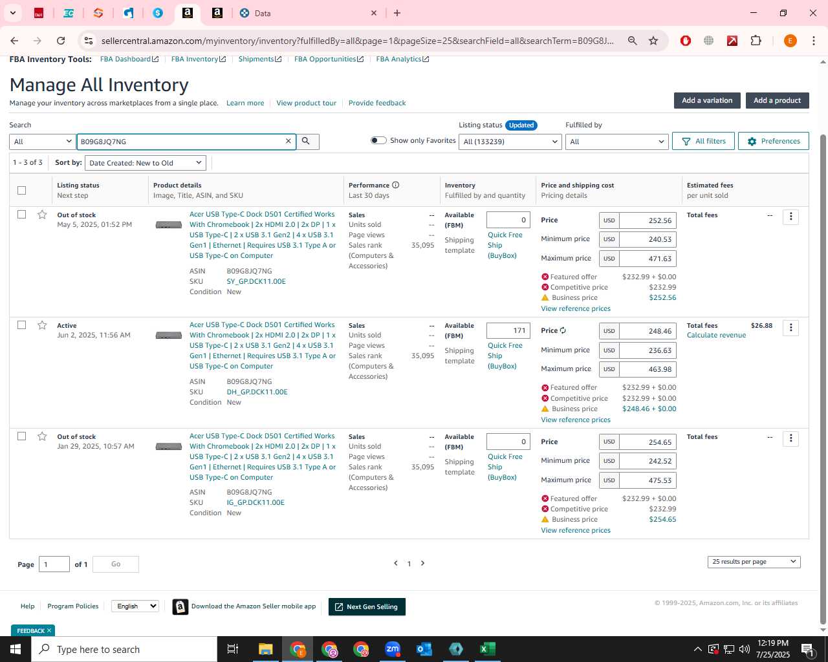
Task: Favorite the DH_GP.DCK11.00E listing with the star
Action: pyautogui.click(x=42, y=325)
